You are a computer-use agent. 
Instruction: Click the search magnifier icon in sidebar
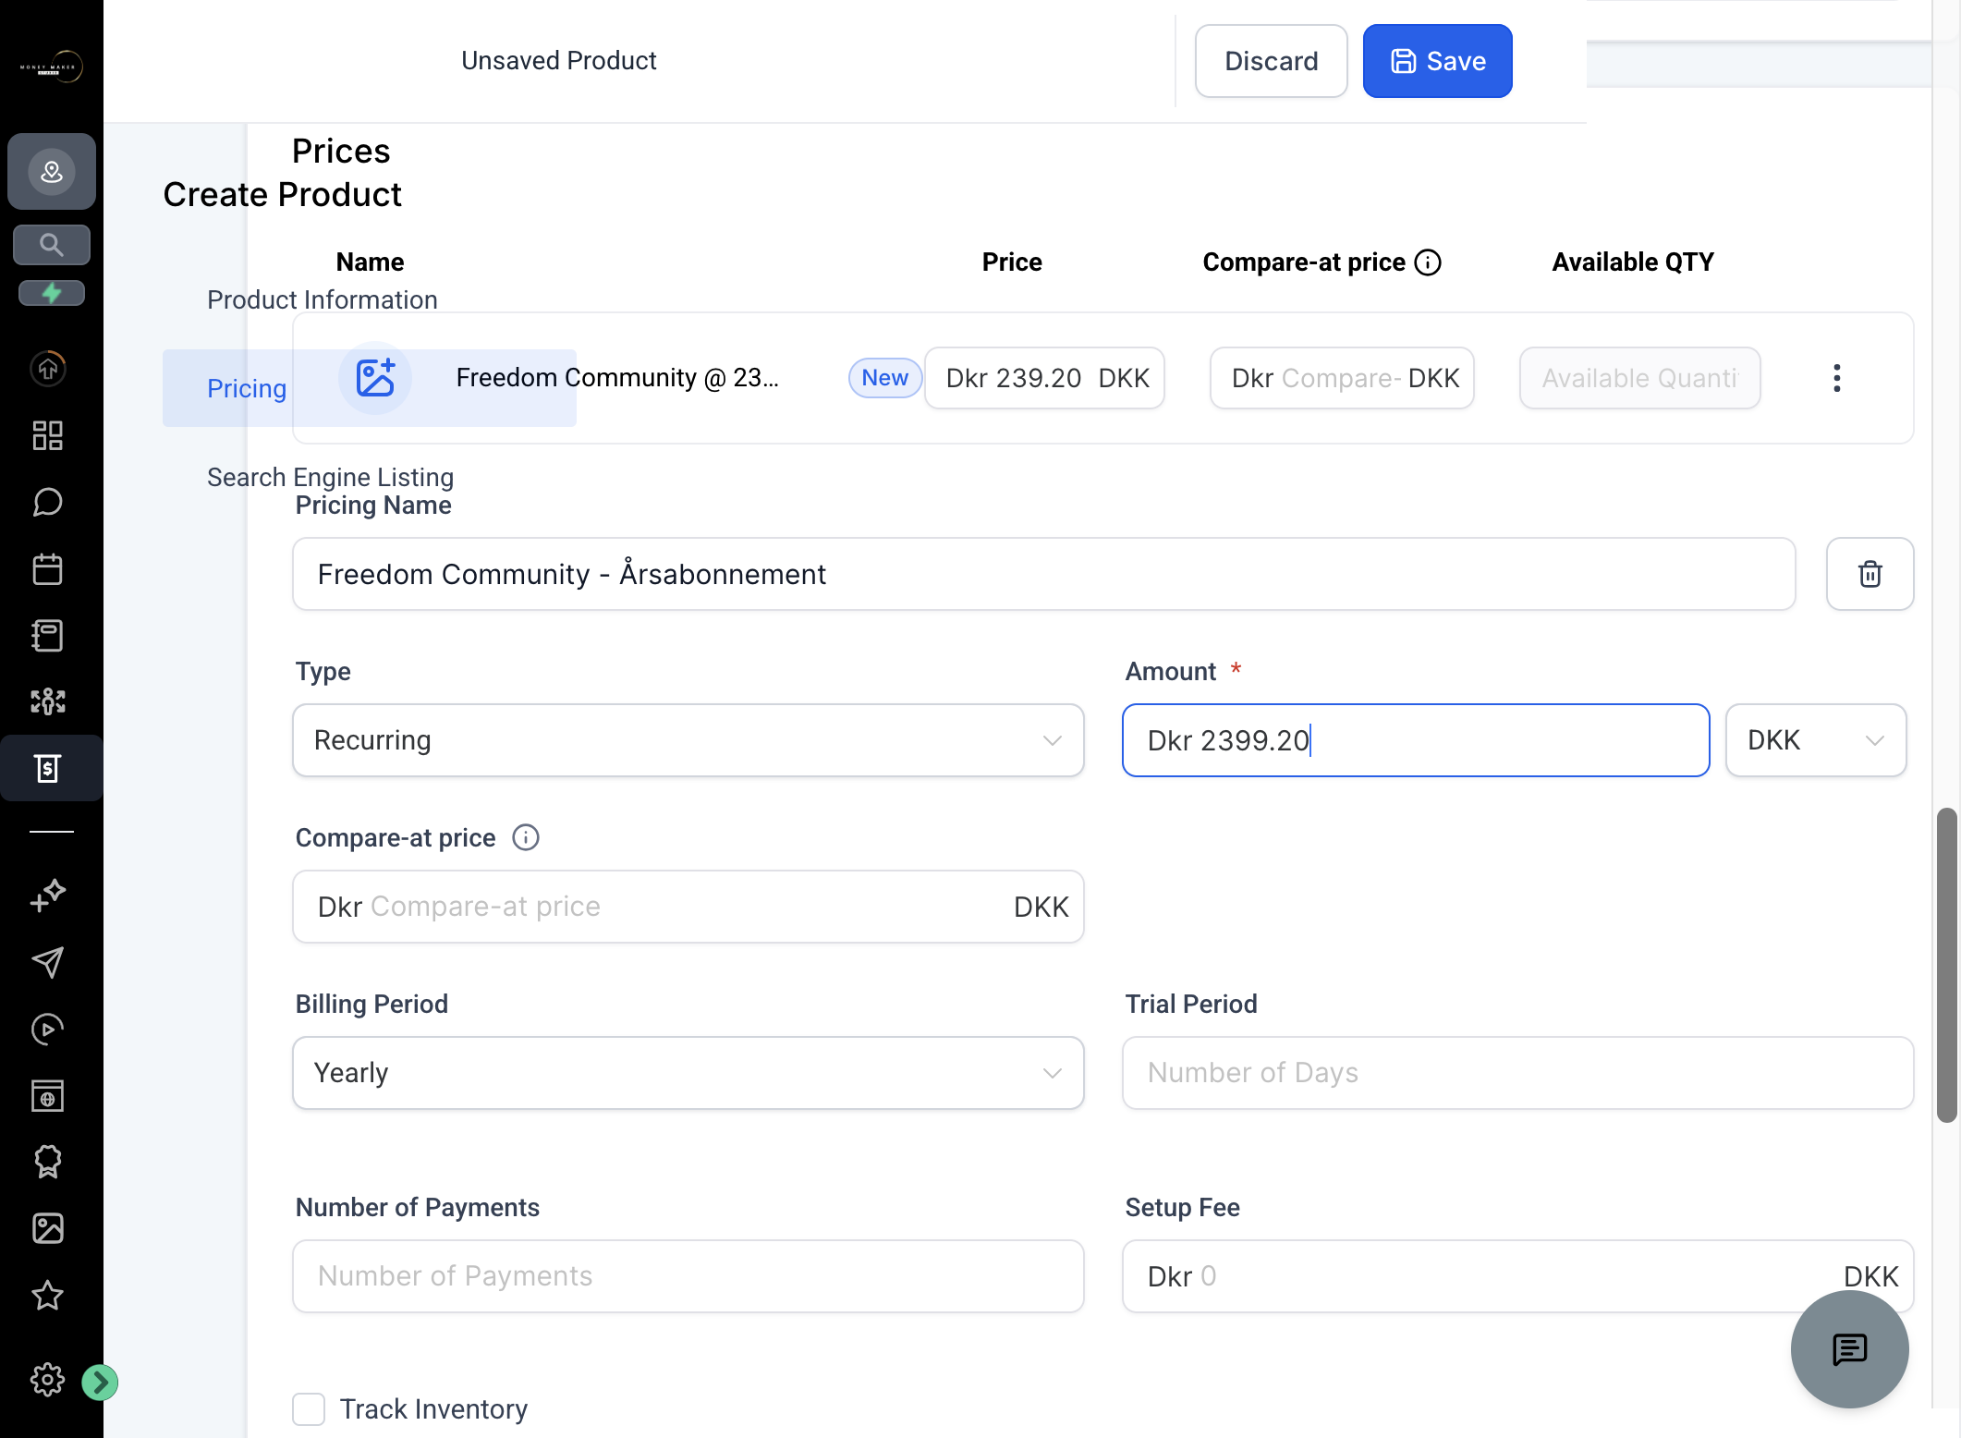pyautogui.click(x=52, y=245)
